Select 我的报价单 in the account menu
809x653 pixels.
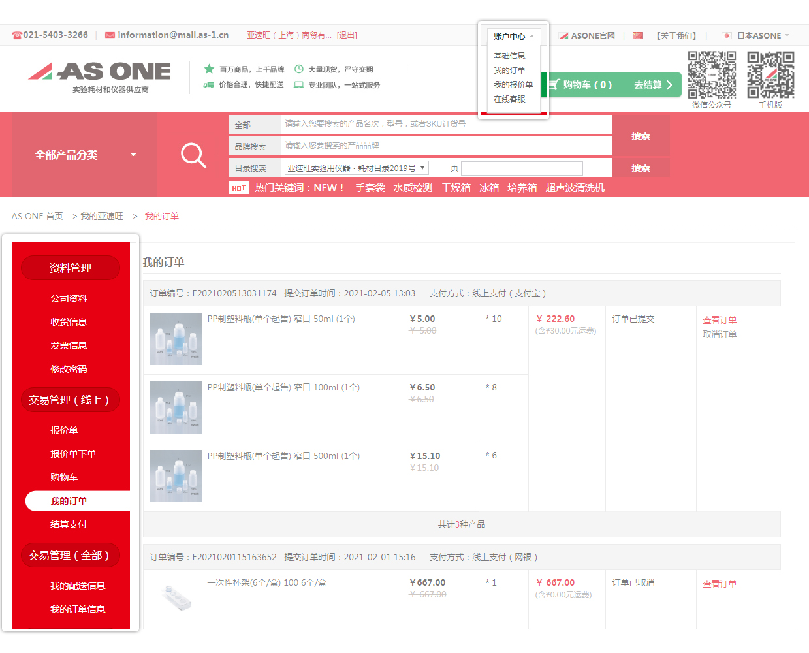(513, 85)
